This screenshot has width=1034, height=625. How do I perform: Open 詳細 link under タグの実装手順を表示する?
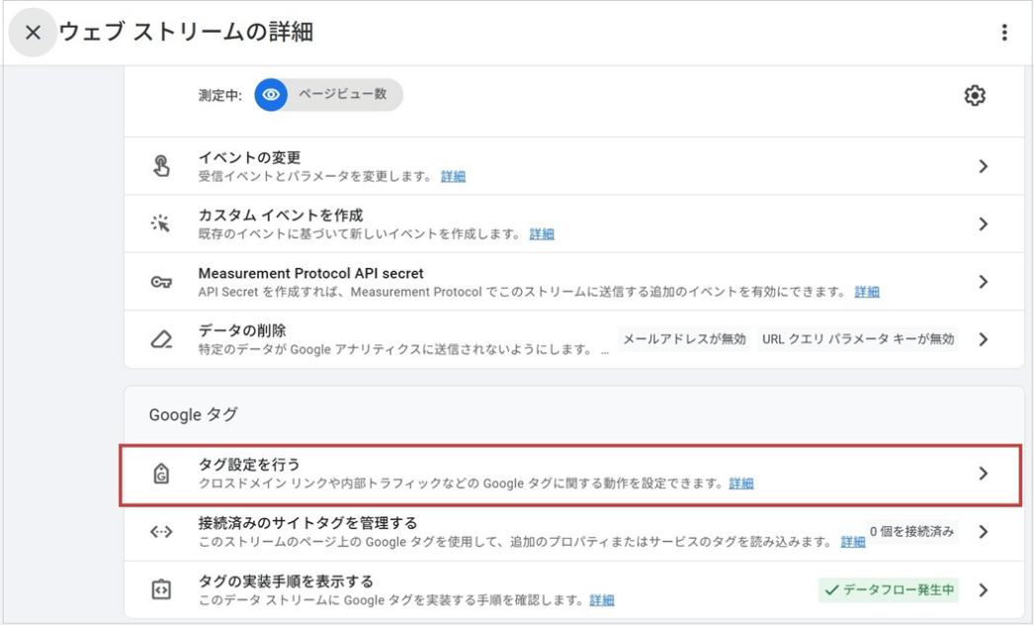tap(601, 600)
